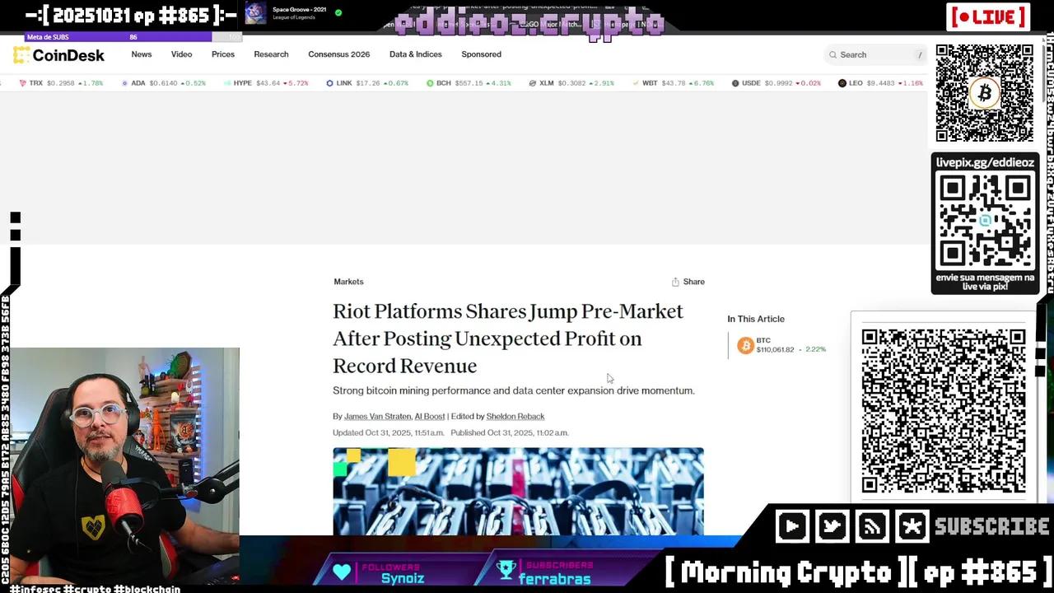Open the AI Boost link

point(430,417)
